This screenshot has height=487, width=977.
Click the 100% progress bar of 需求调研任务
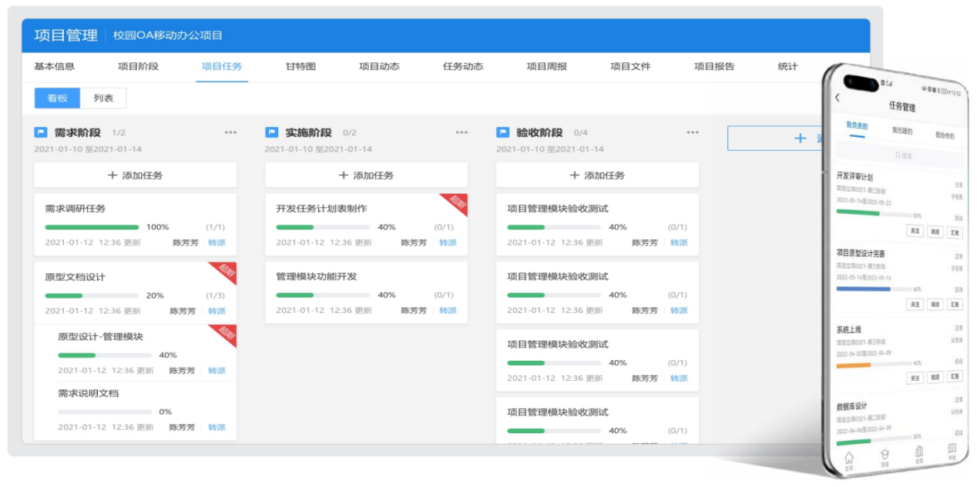92,227
